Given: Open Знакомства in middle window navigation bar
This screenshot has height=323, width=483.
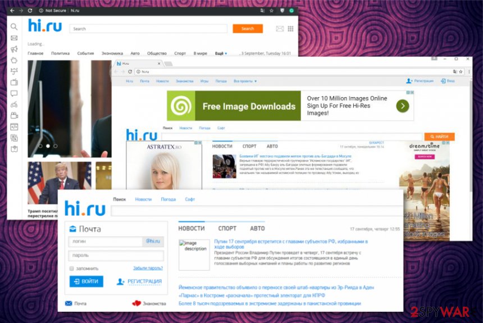Looking at the screenshot, I should 185,81.
